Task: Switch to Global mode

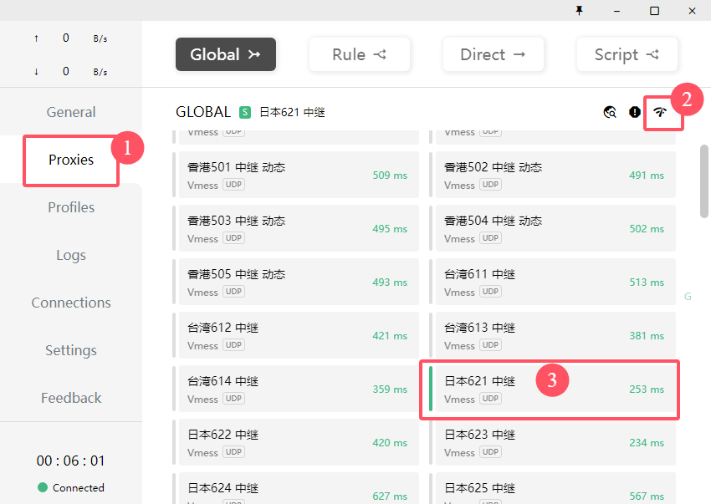Action: (226, 54)
